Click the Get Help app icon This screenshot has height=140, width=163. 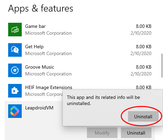(x=15, y=50)
